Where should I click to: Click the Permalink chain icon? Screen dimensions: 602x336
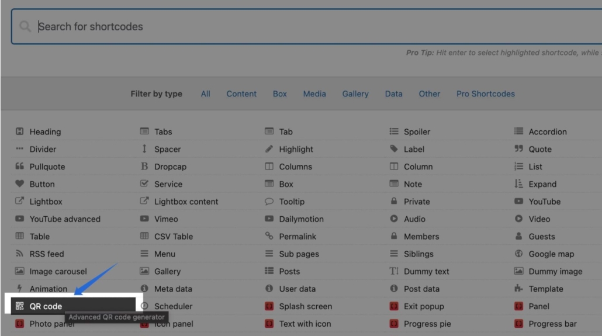click(x=269, y=235)
